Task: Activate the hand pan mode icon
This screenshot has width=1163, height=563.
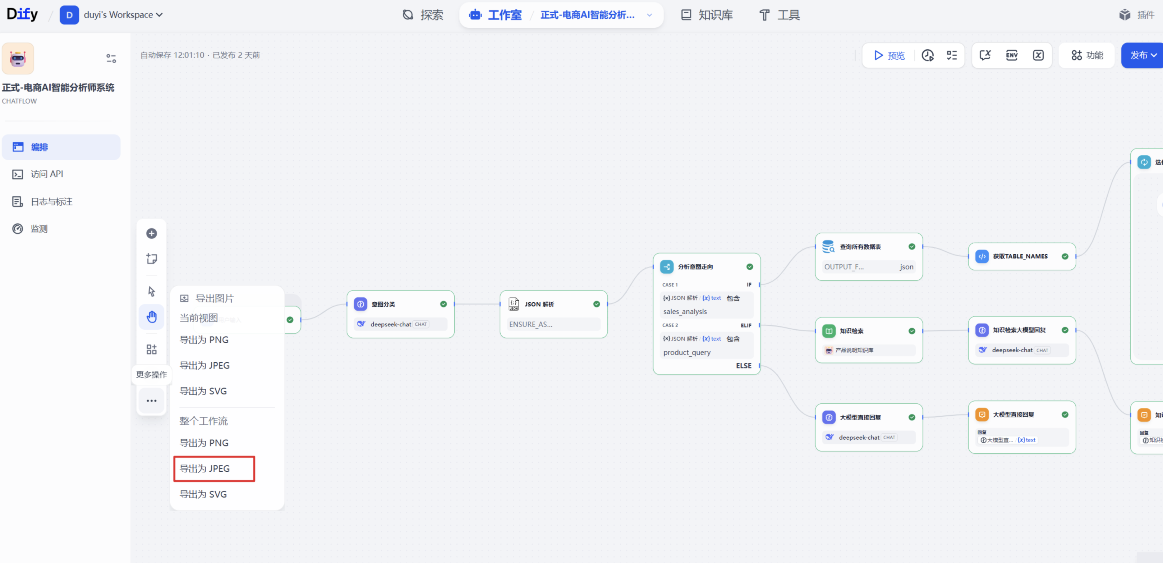Action: (x=152, y=317)
